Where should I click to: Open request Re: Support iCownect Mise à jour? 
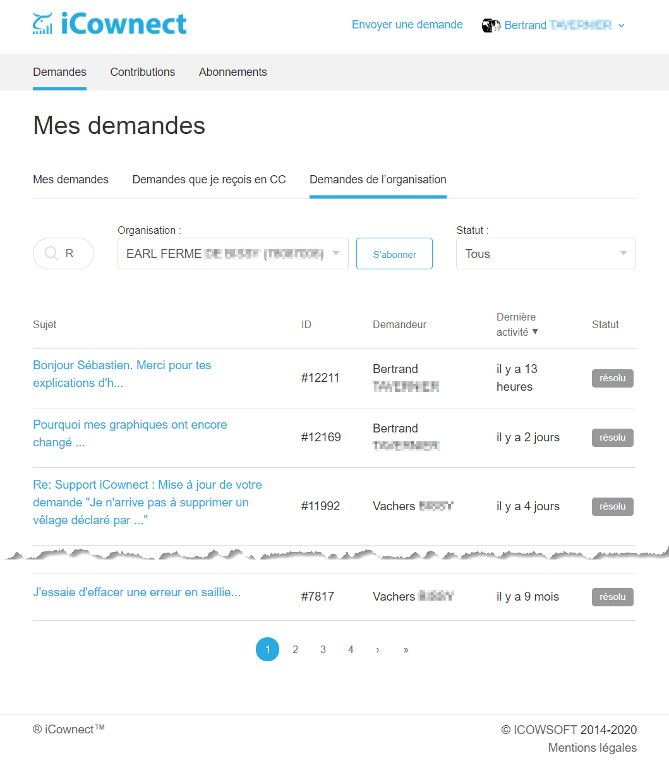coord(147,502)
